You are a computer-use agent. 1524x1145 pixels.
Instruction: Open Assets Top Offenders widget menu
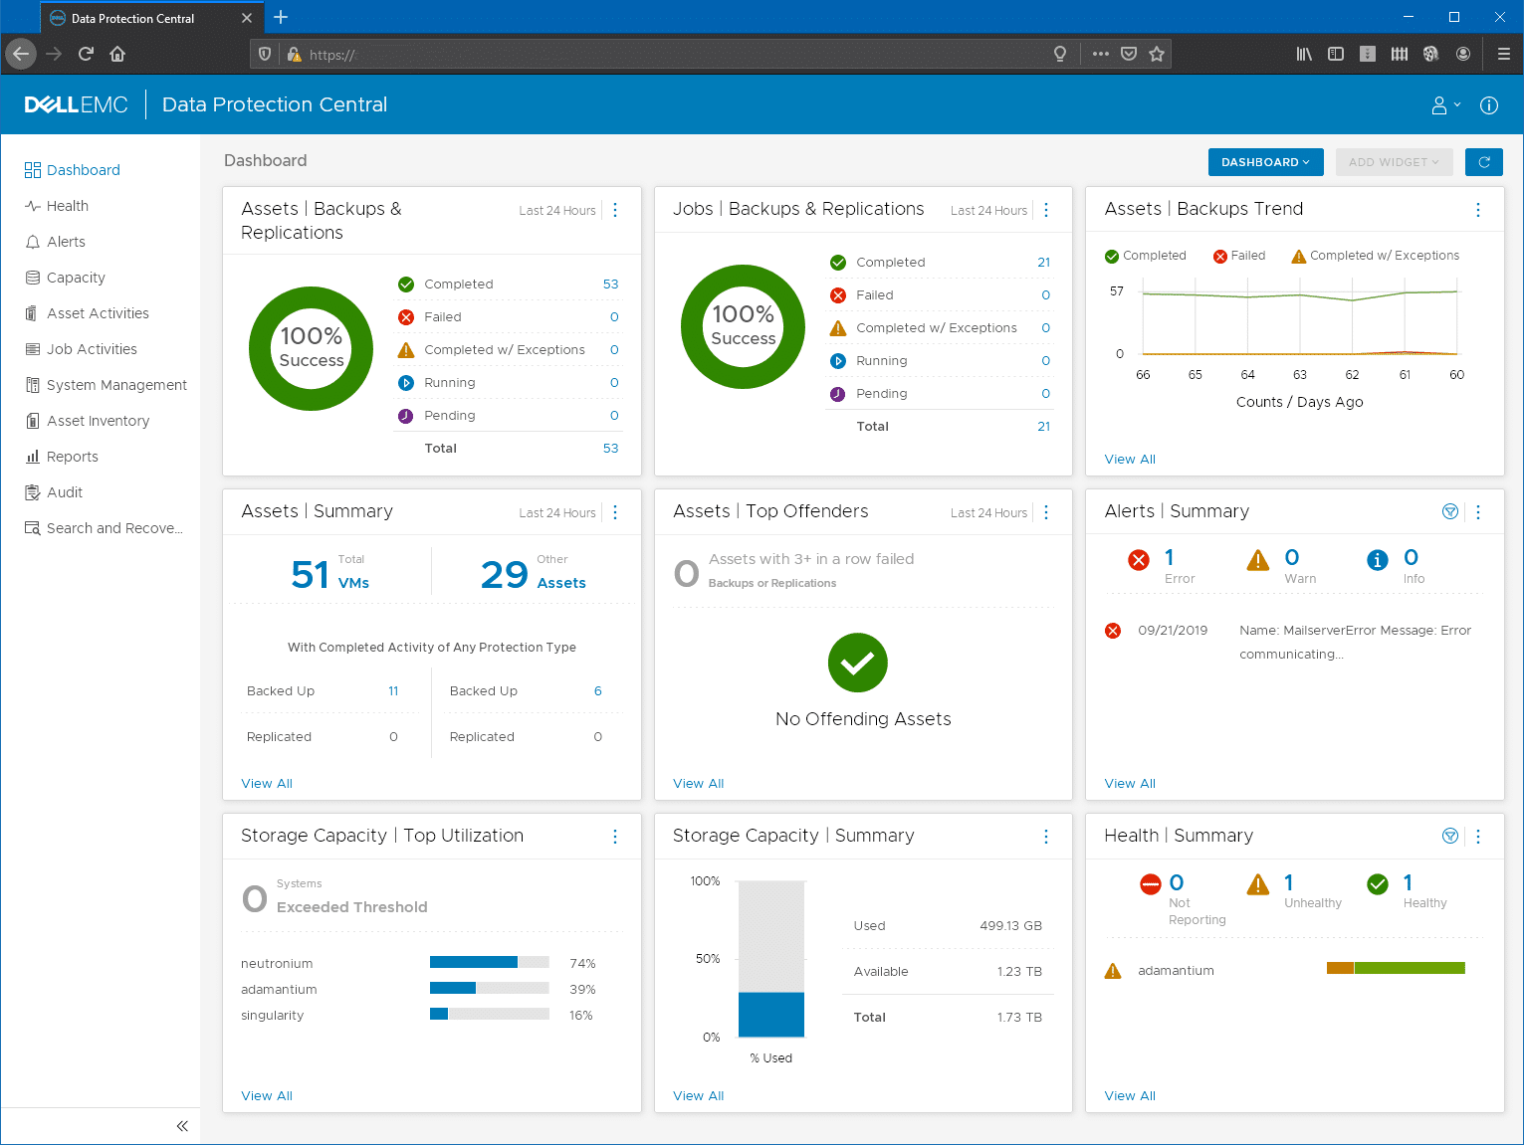click(1046, 512)
